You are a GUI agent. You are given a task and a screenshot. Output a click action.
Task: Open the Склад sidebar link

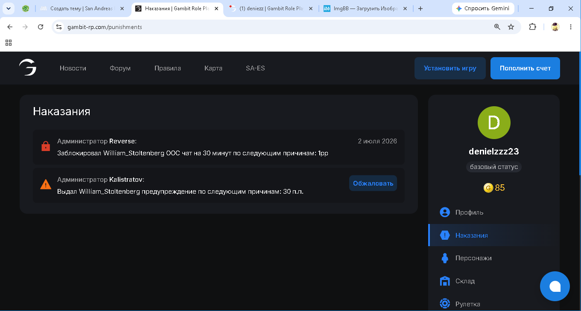coord(465,281)
